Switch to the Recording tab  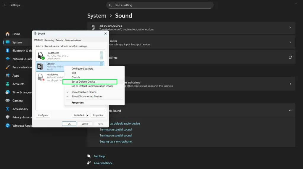49,40
